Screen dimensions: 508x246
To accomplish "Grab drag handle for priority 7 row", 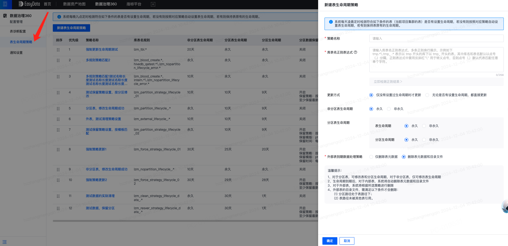I will coord(58,130).
